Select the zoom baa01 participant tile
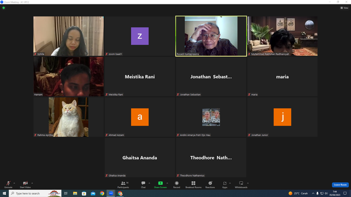This screenshot has height=197, width=351. pos(140,36)
